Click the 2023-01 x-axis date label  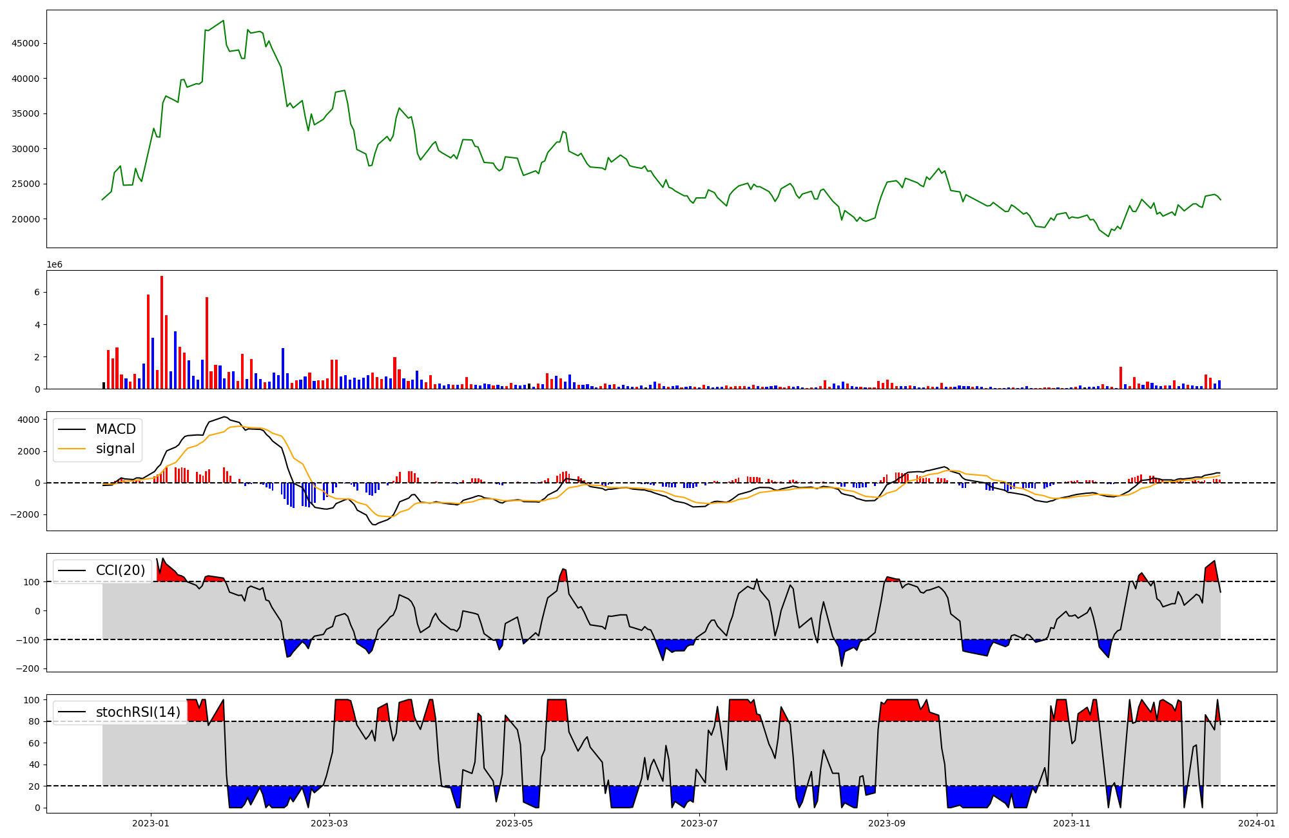point(151,823)
